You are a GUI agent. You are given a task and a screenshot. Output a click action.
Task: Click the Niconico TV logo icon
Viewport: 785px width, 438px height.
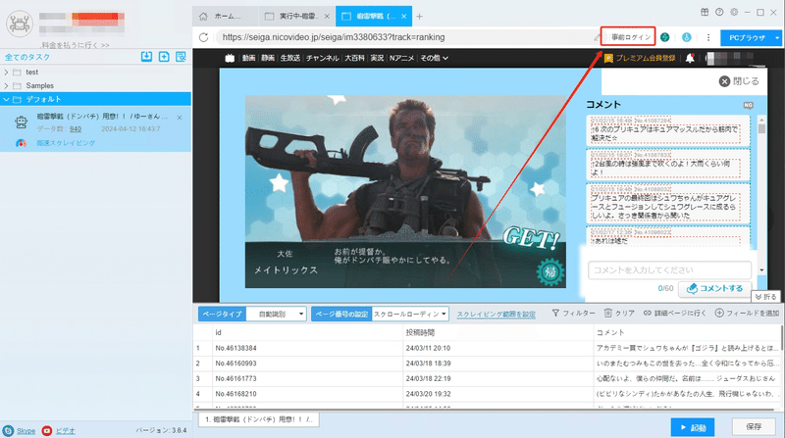click(x=230, y=58)
